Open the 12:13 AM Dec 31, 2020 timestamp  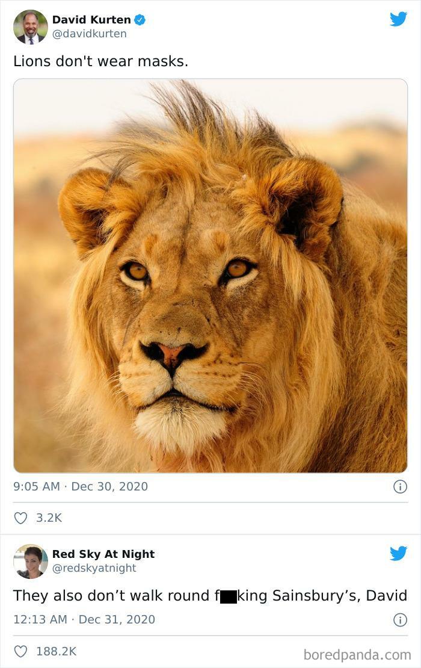(84, 619)
